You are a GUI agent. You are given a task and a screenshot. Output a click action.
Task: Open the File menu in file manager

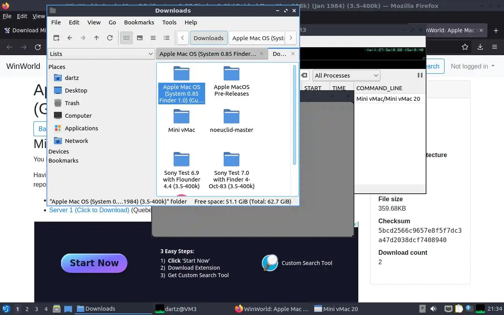pyautogui.click(x=56, y=22)
